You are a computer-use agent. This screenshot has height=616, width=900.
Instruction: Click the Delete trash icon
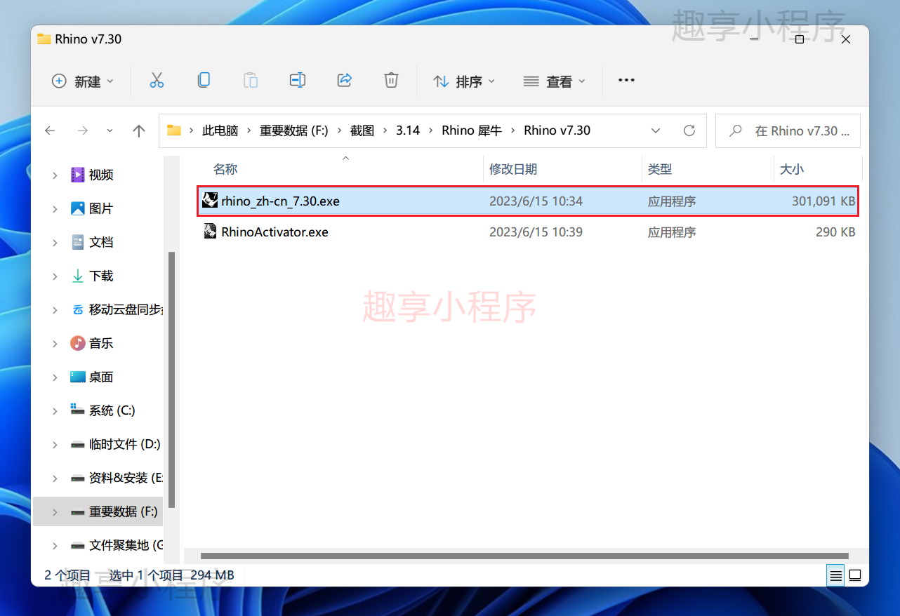coord(392,81)
